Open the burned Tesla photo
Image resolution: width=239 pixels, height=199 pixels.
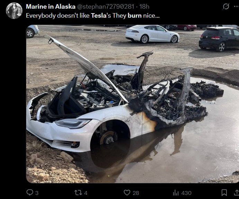tap(132, 104)
